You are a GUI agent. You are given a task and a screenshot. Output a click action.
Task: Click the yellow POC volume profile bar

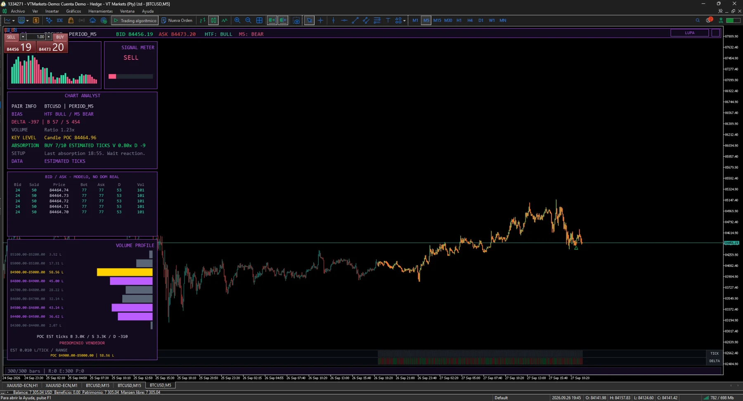click(125, 272)
